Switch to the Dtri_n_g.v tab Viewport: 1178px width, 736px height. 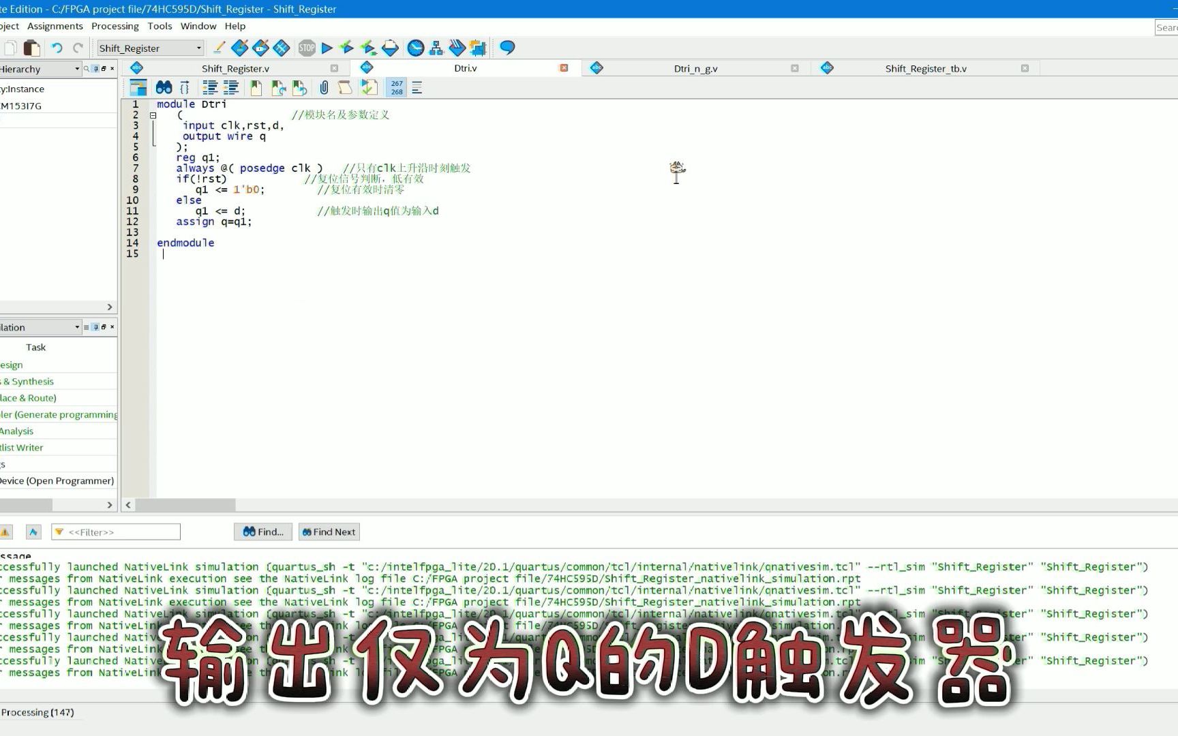tap(695, 68)
